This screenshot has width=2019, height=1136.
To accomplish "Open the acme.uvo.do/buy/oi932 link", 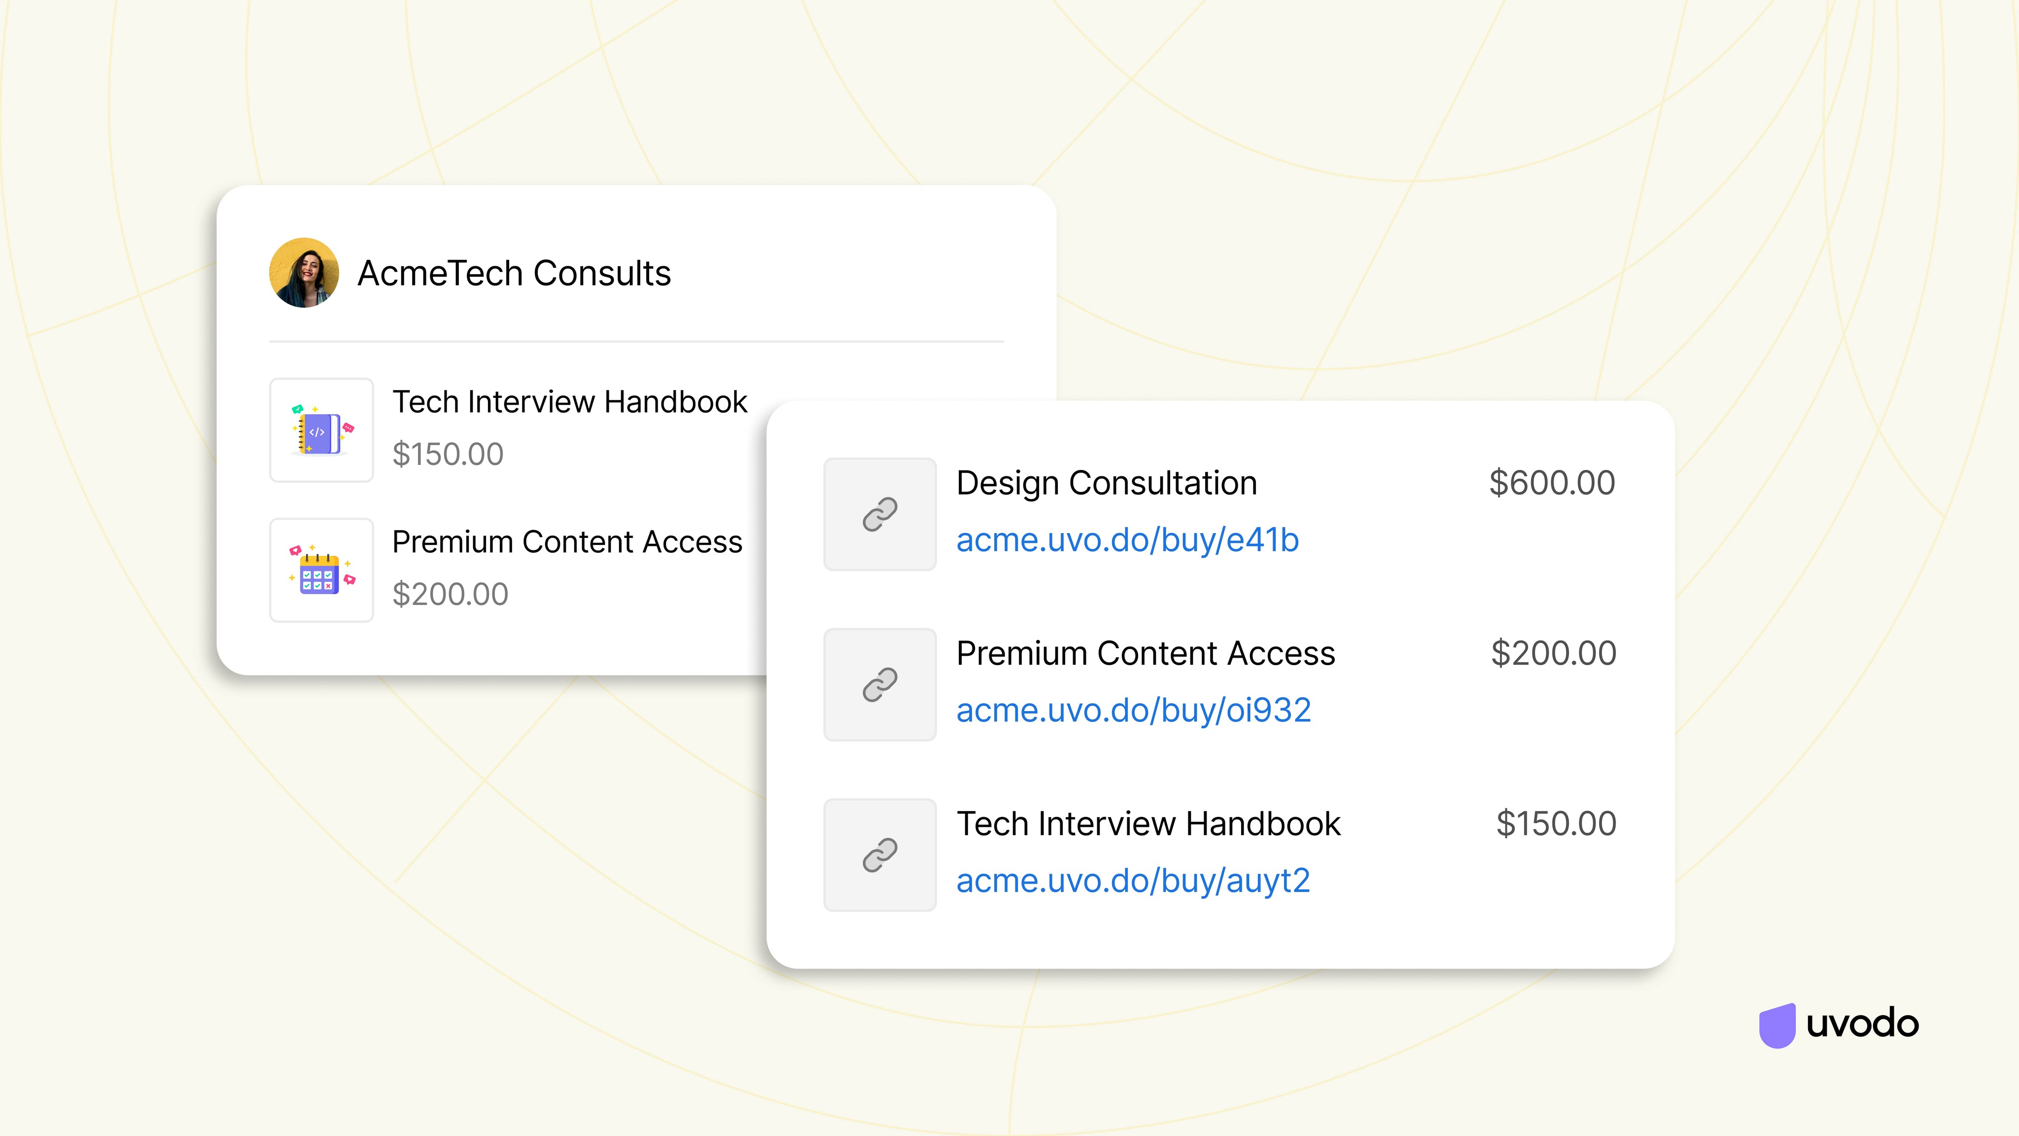I will (1133, 710).
